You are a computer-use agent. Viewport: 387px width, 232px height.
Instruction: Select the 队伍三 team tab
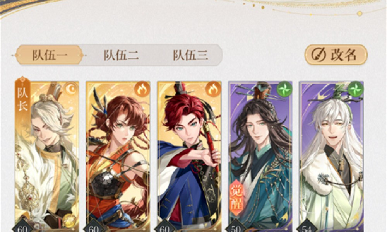(190, 55)
